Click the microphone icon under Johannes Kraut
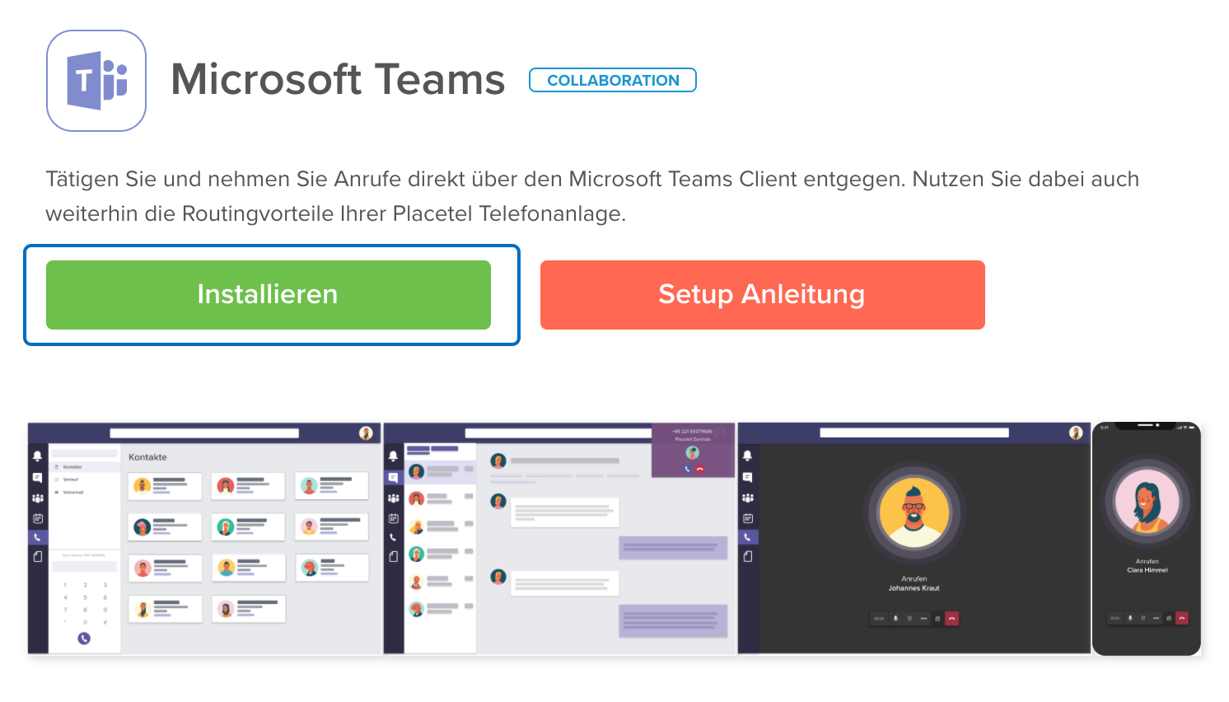1229x702 pixels. tap(895, 618)
